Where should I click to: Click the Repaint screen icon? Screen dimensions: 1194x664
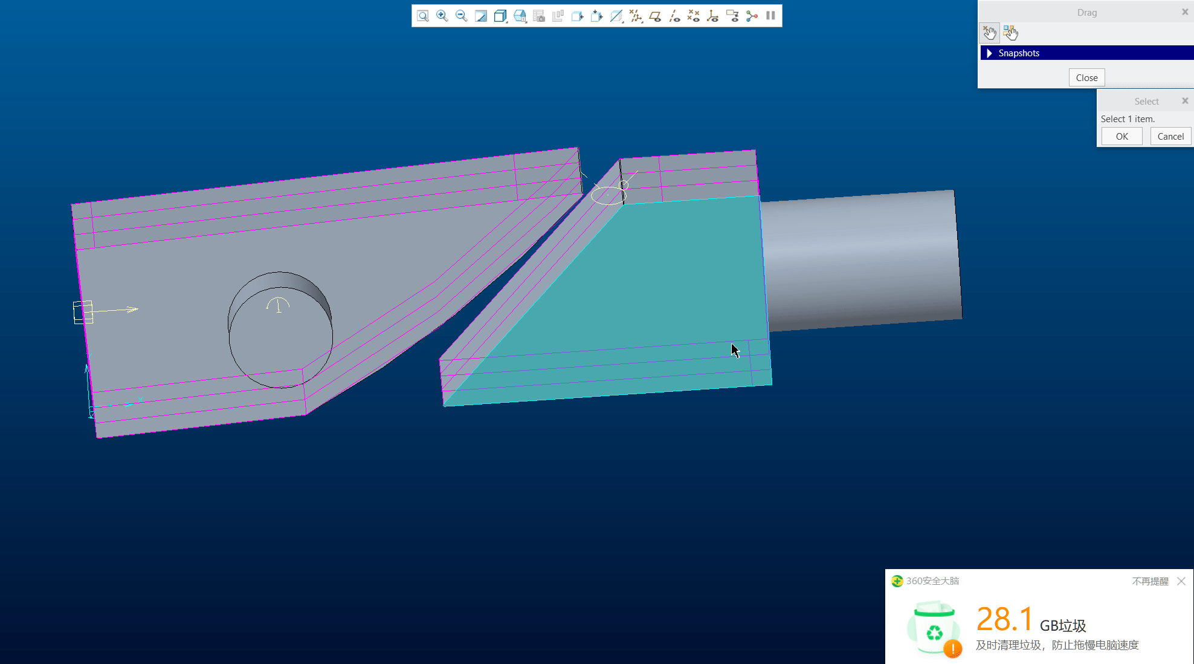click(x=481, y=16)
